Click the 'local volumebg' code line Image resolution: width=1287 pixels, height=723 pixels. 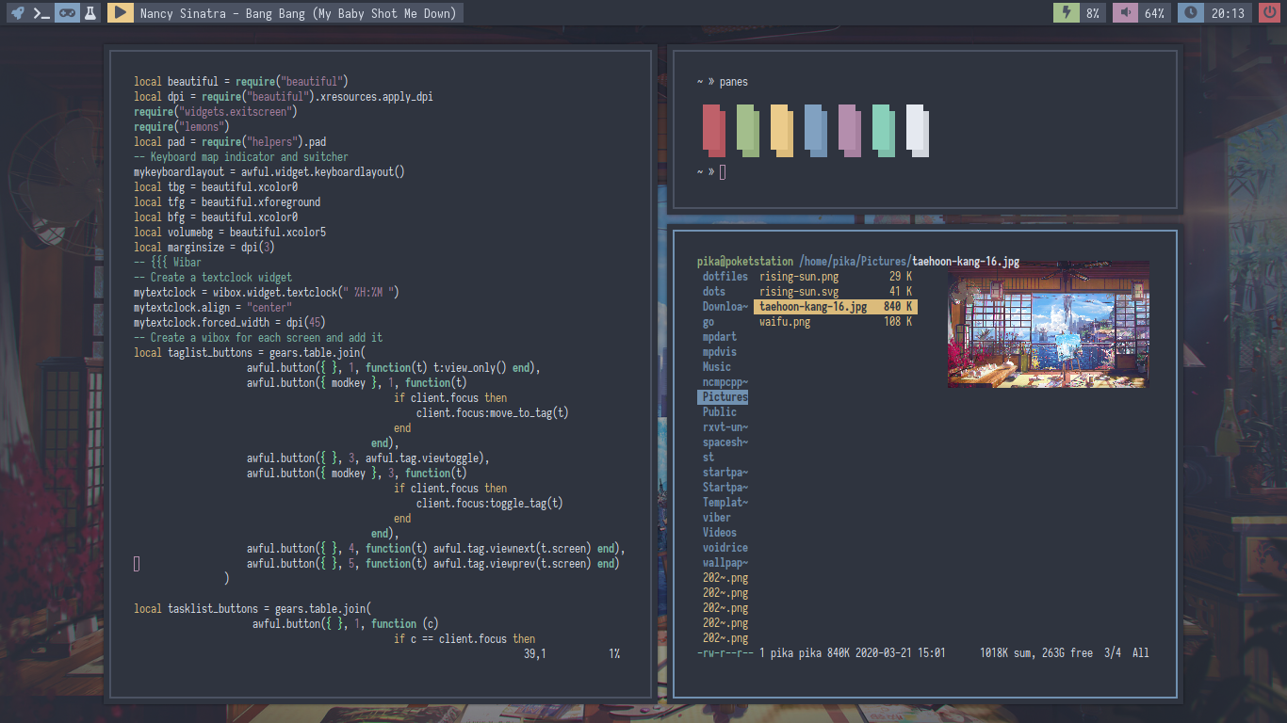tap(230, 233)
